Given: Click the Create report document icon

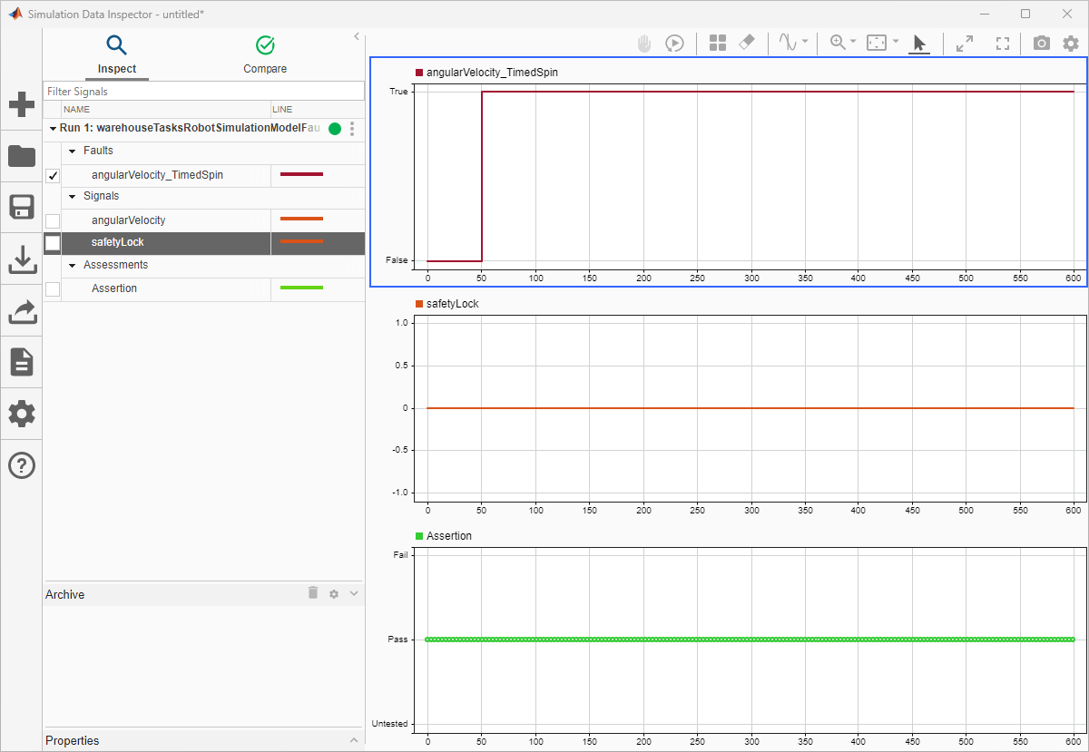Looking at the screenshot, I should pyautogui.click(x=22, y=362).
